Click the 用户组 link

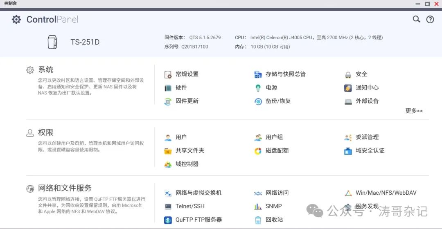coord(274,137)
